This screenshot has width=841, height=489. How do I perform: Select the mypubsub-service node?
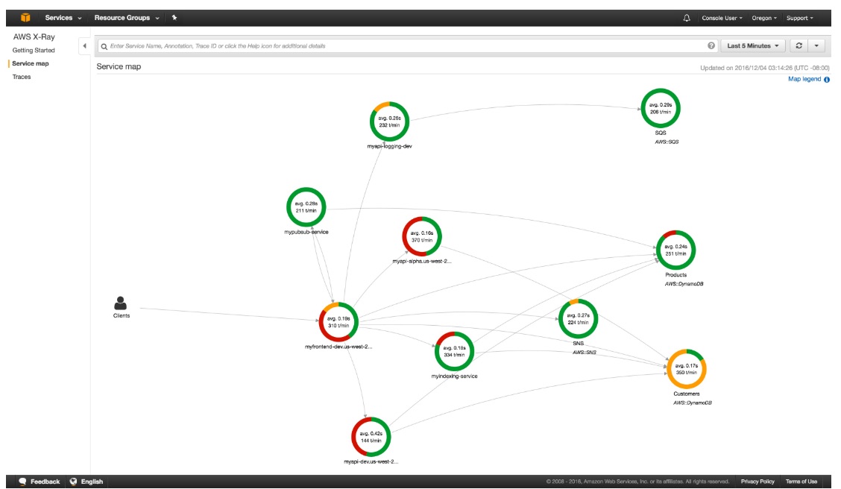[306, 207]
